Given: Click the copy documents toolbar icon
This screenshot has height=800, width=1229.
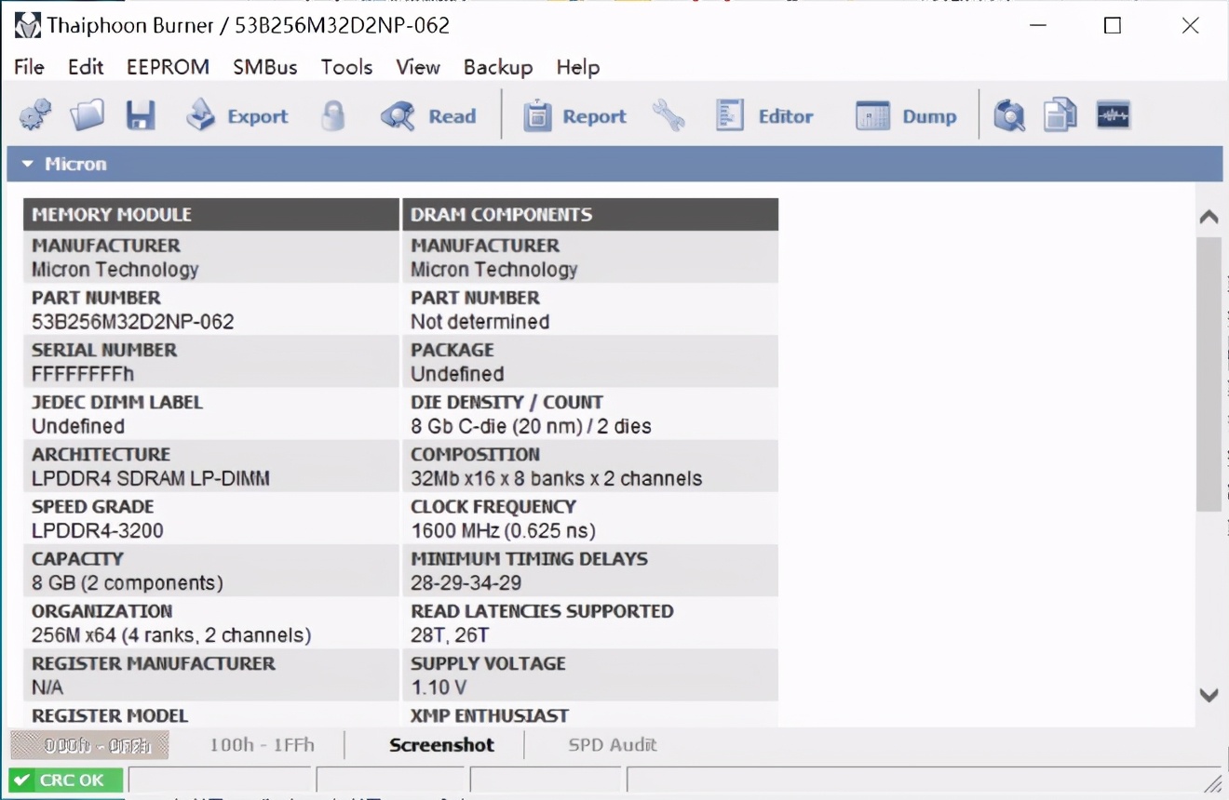Looking at the screenshot, I should pos(1060,115).
